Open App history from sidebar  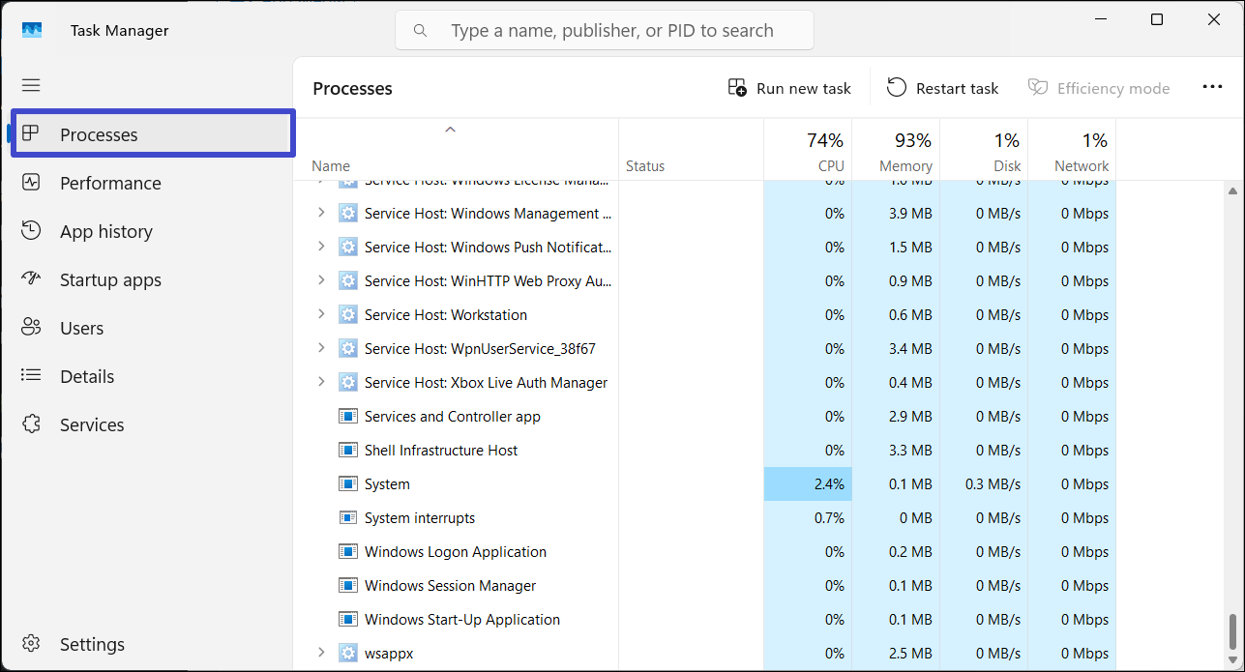pyautogui.click(x=105, y=231)
